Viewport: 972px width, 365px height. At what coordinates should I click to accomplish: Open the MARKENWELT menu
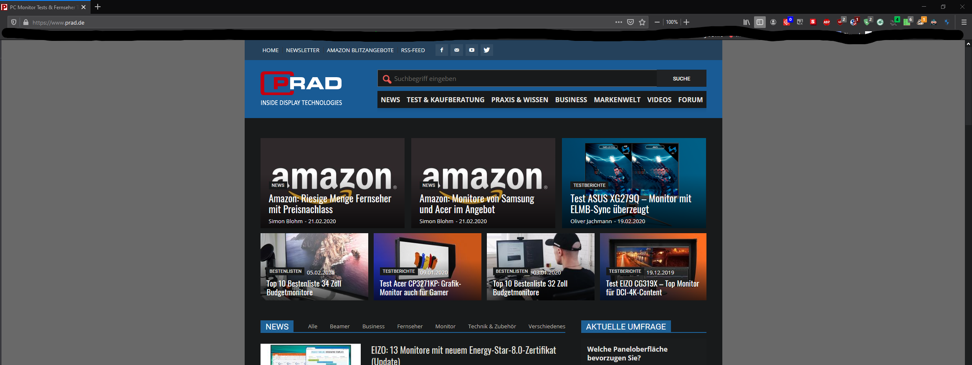coord(617,100)
